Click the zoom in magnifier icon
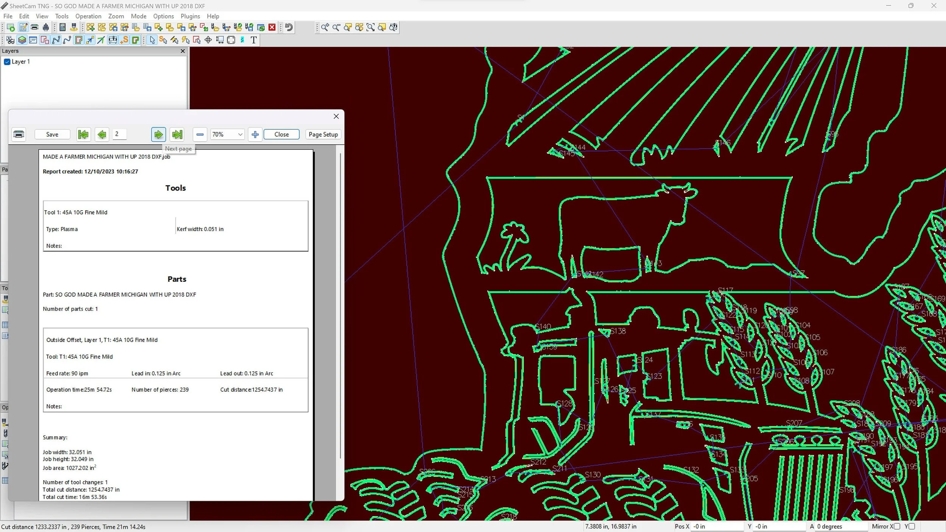Viewport: 946px width, 532px height. click(325, 27)
